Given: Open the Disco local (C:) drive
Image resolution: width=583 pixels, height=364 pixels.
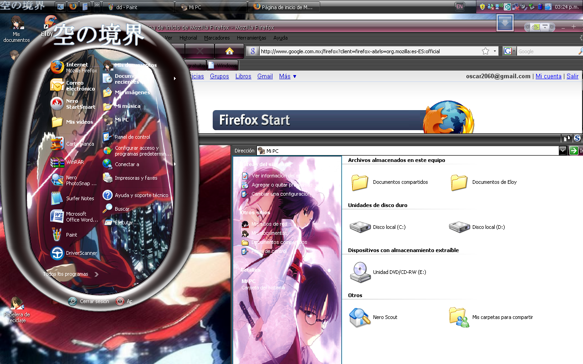Looking at the screenshot, I should pos(377,227).
